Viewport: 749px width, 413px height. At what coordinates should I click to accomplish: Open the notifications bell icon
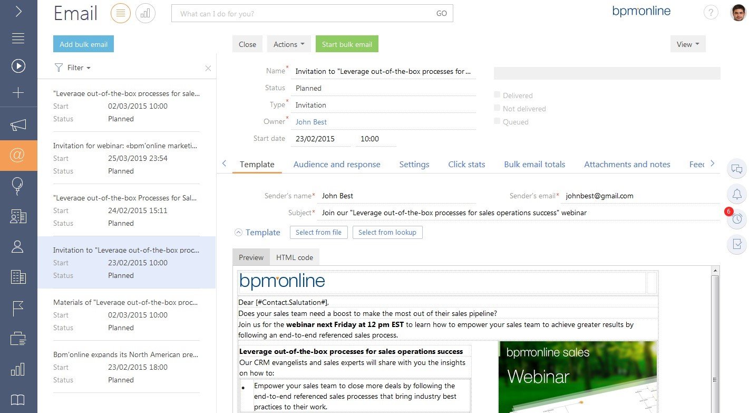pyautogui.click(x=737, y=194)
